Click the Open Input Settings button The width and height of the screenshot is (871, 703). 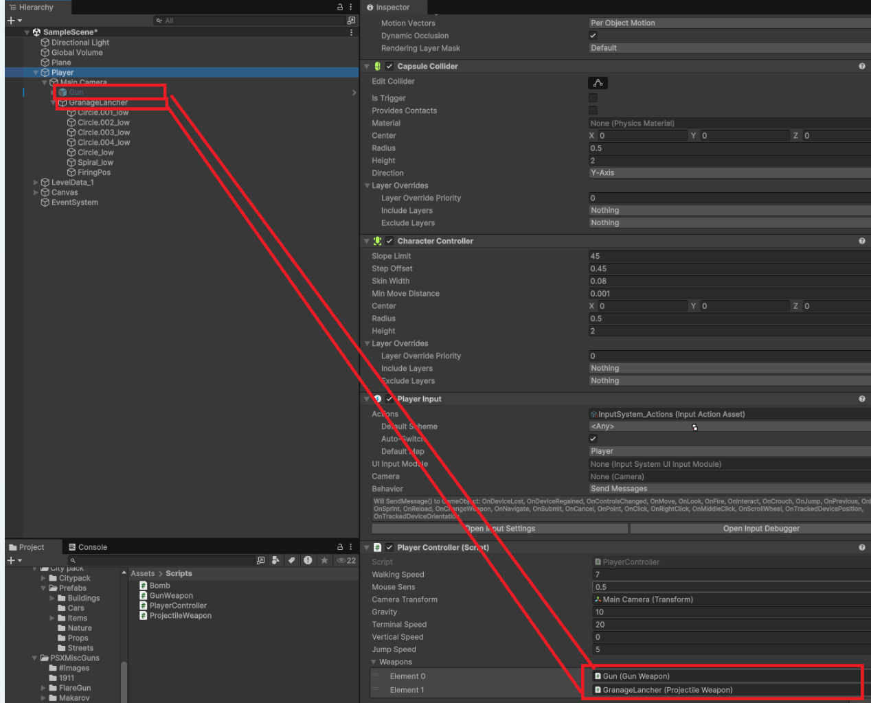coord(499,529)
